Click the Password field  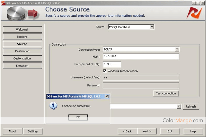[141, 85]
